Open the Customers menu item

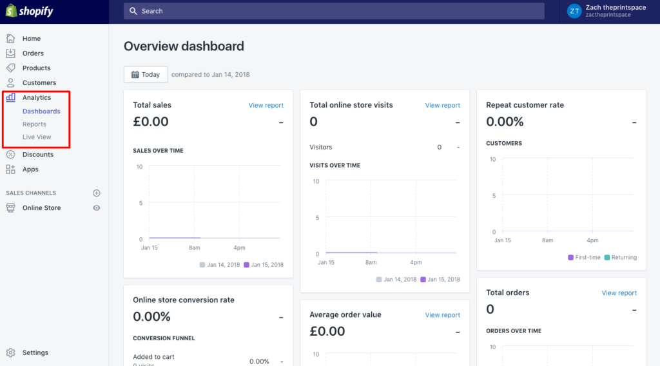click(x=39, y=82)
